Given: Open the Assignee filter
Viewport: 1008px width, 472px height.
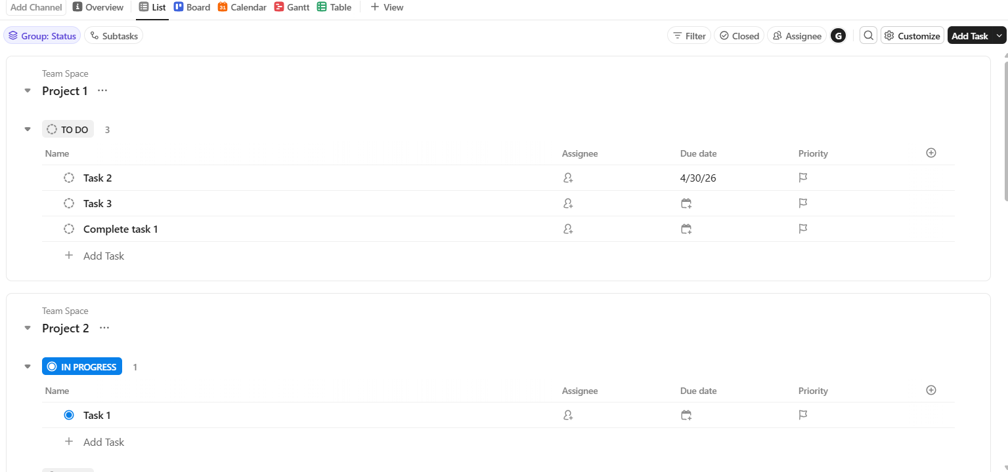Looking at the screenshot, I should pos(797,36).
